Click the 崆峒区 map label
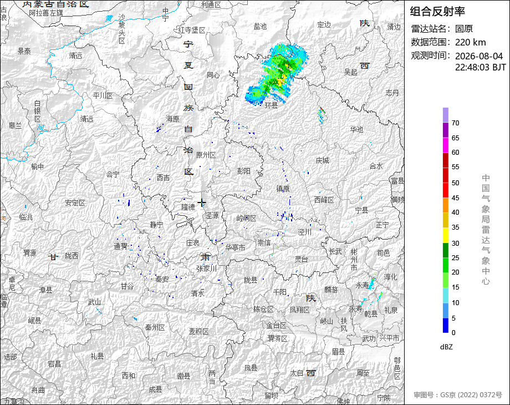 tap(246, 218)
